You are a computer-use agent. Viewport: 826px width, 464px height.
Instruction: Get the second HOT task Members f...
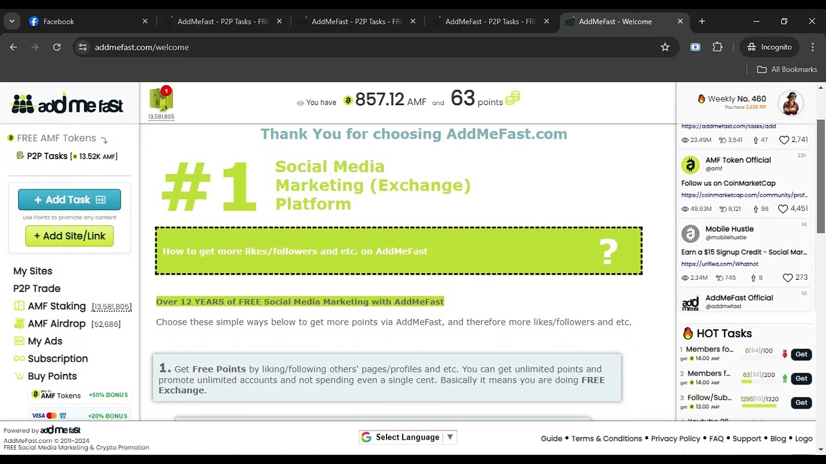pyautogui.click(x=801, y=378)
